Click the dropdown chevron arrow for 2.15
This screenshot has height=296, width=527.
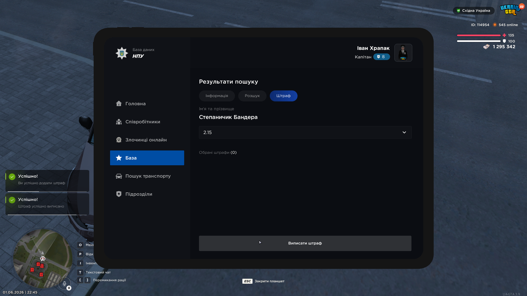tap(404, 132)
